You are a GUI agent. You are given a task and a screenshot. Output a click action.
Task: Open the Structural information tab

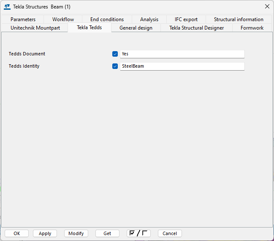click(x=239, y=19)
